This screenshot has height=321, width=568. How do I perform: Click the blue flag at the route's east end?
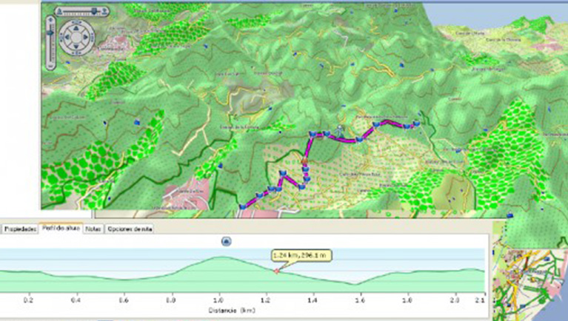(416, 124)
